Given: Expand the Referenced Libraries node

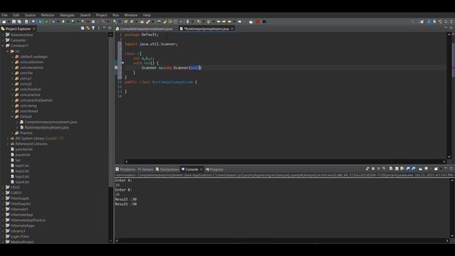Looking at the screenshot, I should [x=8, y=144].
